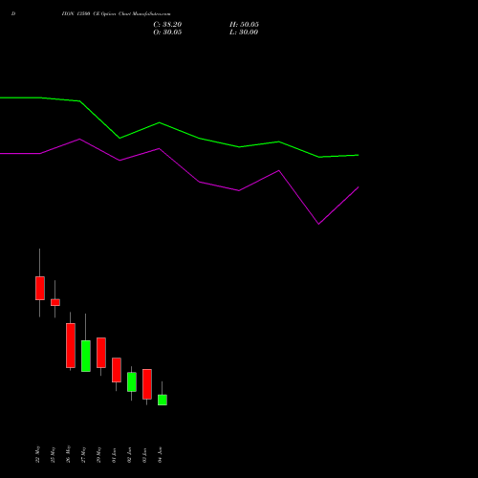Pick the red candlestick for 01 Jun
Screen dimensions: 478x478
[117, 370]
